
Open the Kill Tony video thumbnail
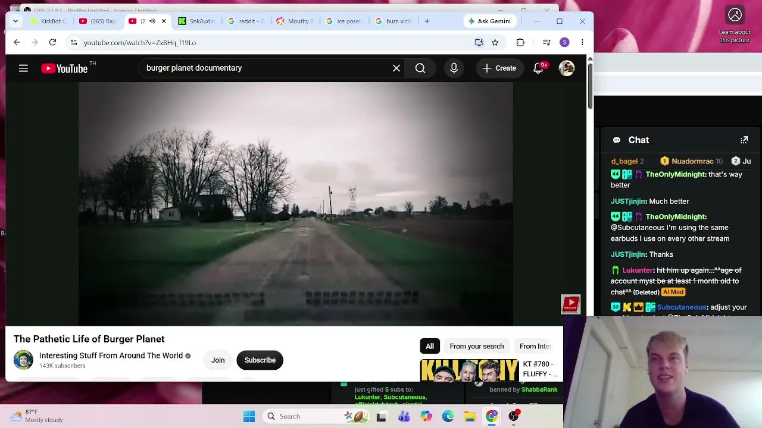469,370
